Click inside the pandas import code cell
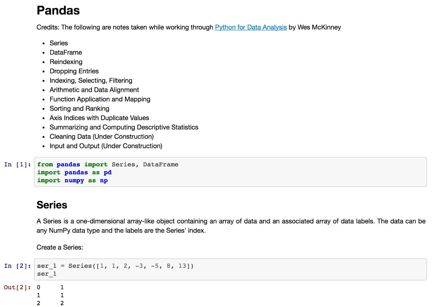 pyautogui.click(x=230, y=172)
